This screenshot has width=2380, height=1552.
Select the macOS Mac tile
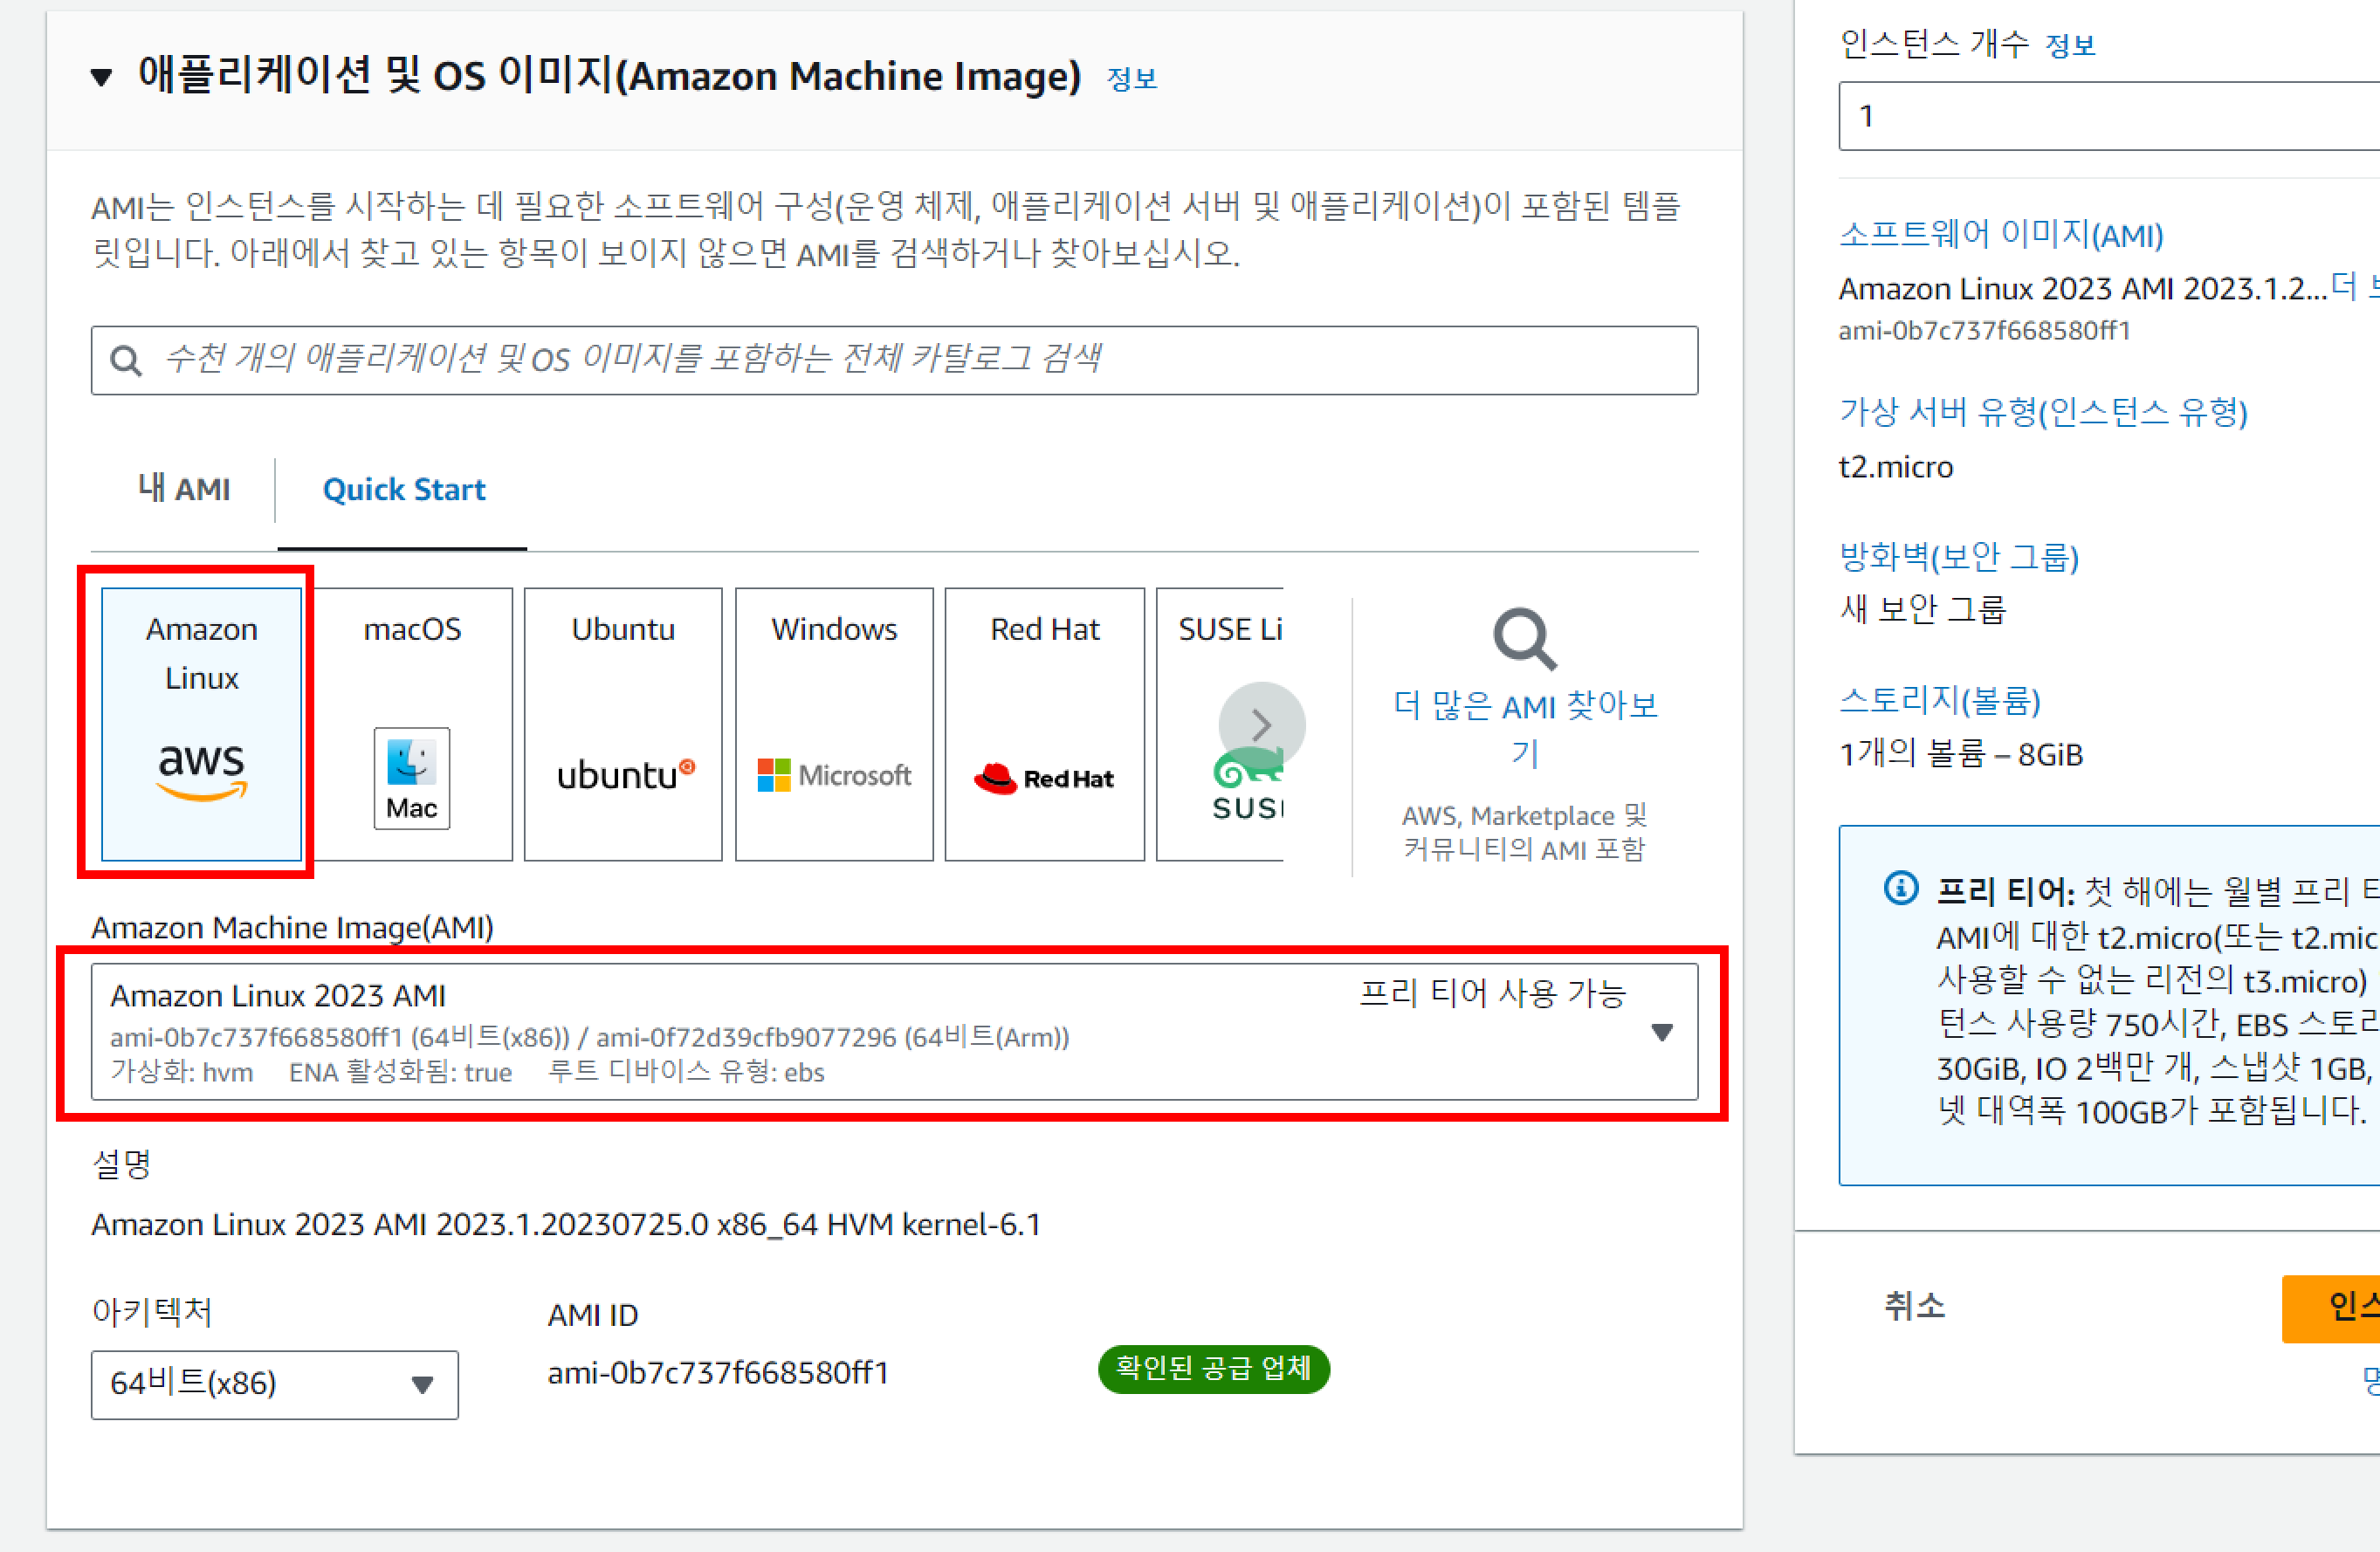click(x=412, y=724)
